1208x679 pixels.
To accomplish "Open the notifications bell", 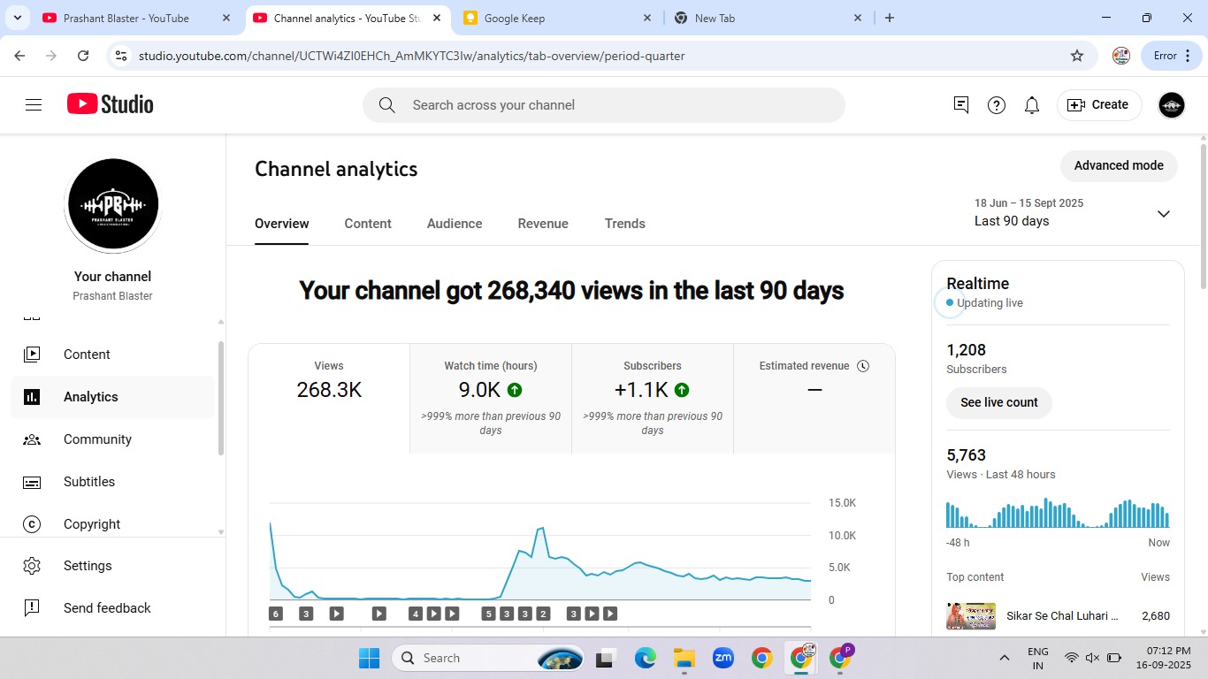I will [x=1031, y=105].
